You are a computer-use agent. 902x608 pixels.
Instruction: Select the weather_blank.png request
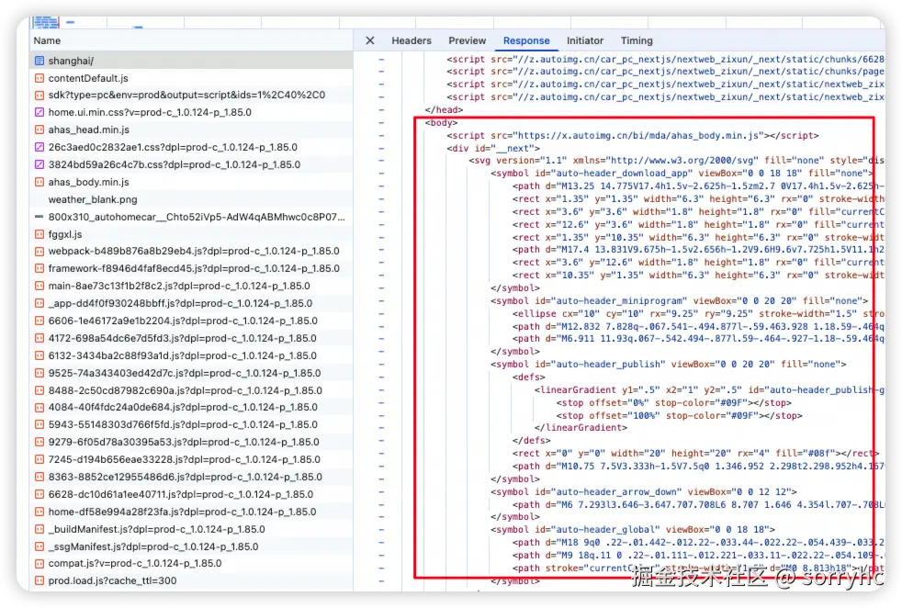point(192,199)
